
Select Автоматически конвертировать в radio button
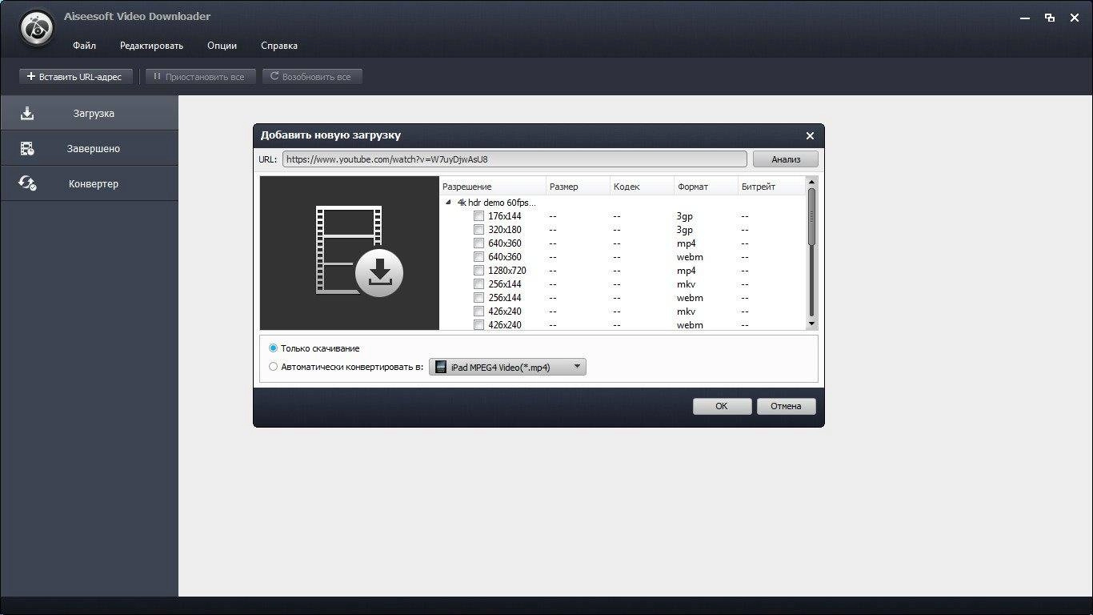[x=274, y=367]
